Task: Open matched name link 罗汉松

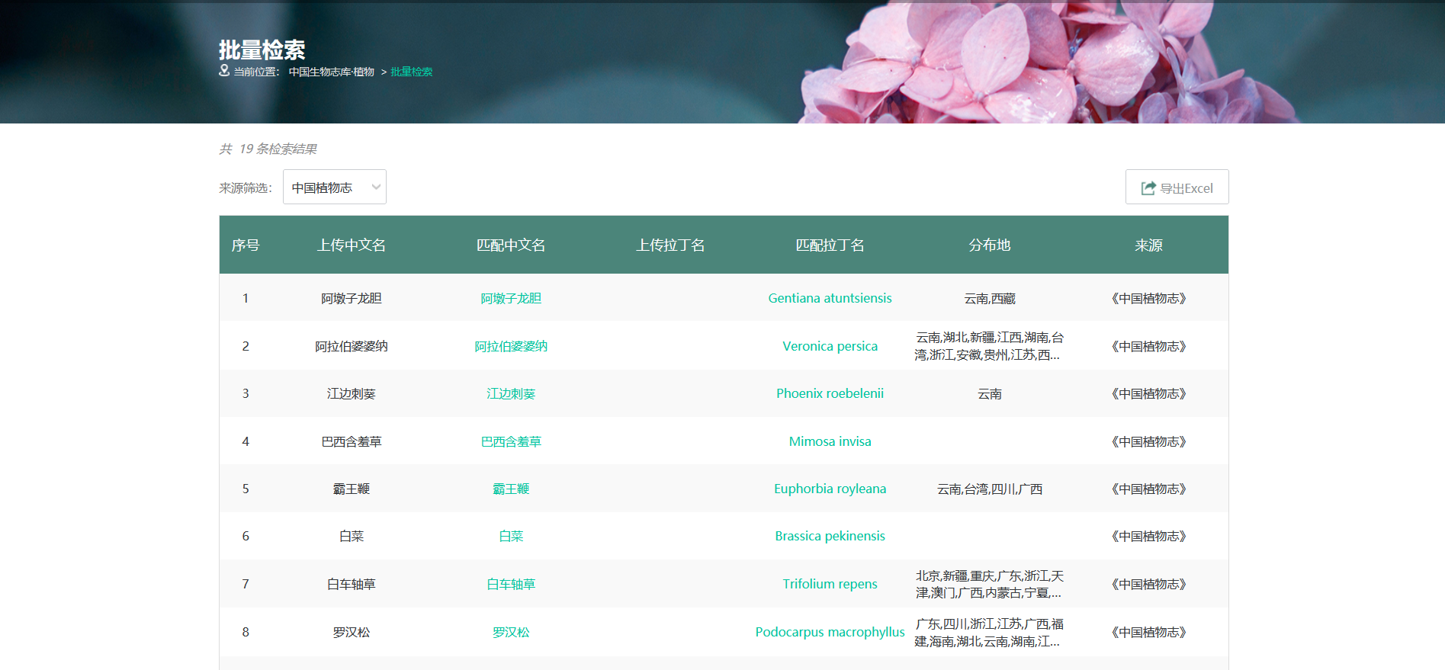Action: (511, 632)
